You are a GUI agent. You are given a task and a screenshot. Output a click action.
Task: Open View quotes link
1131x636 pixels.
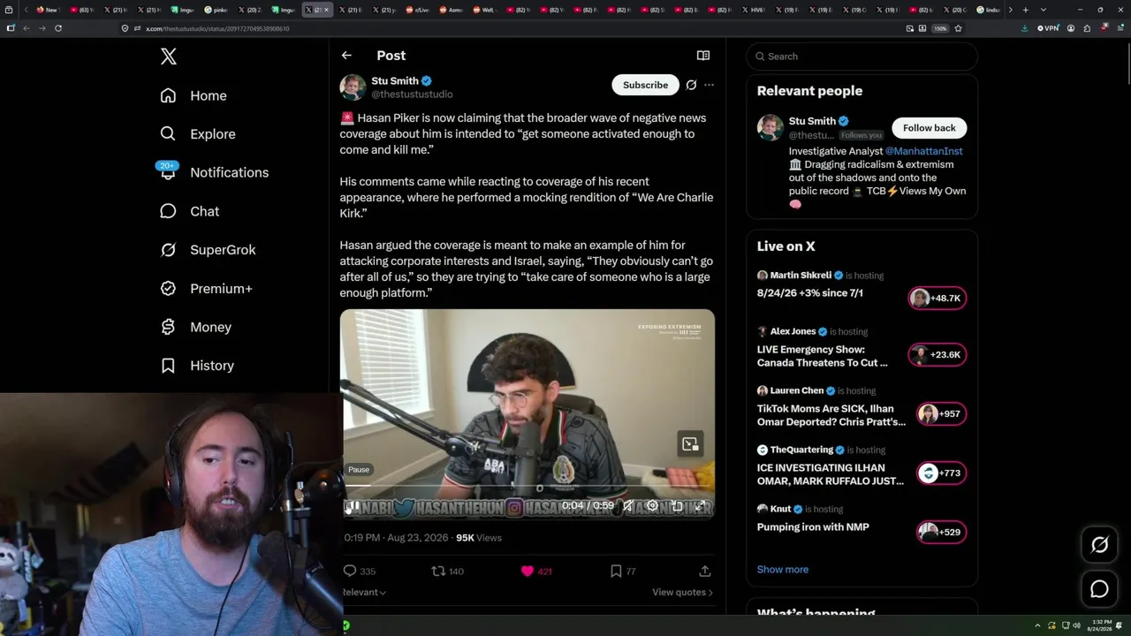[x=682, y=592]
